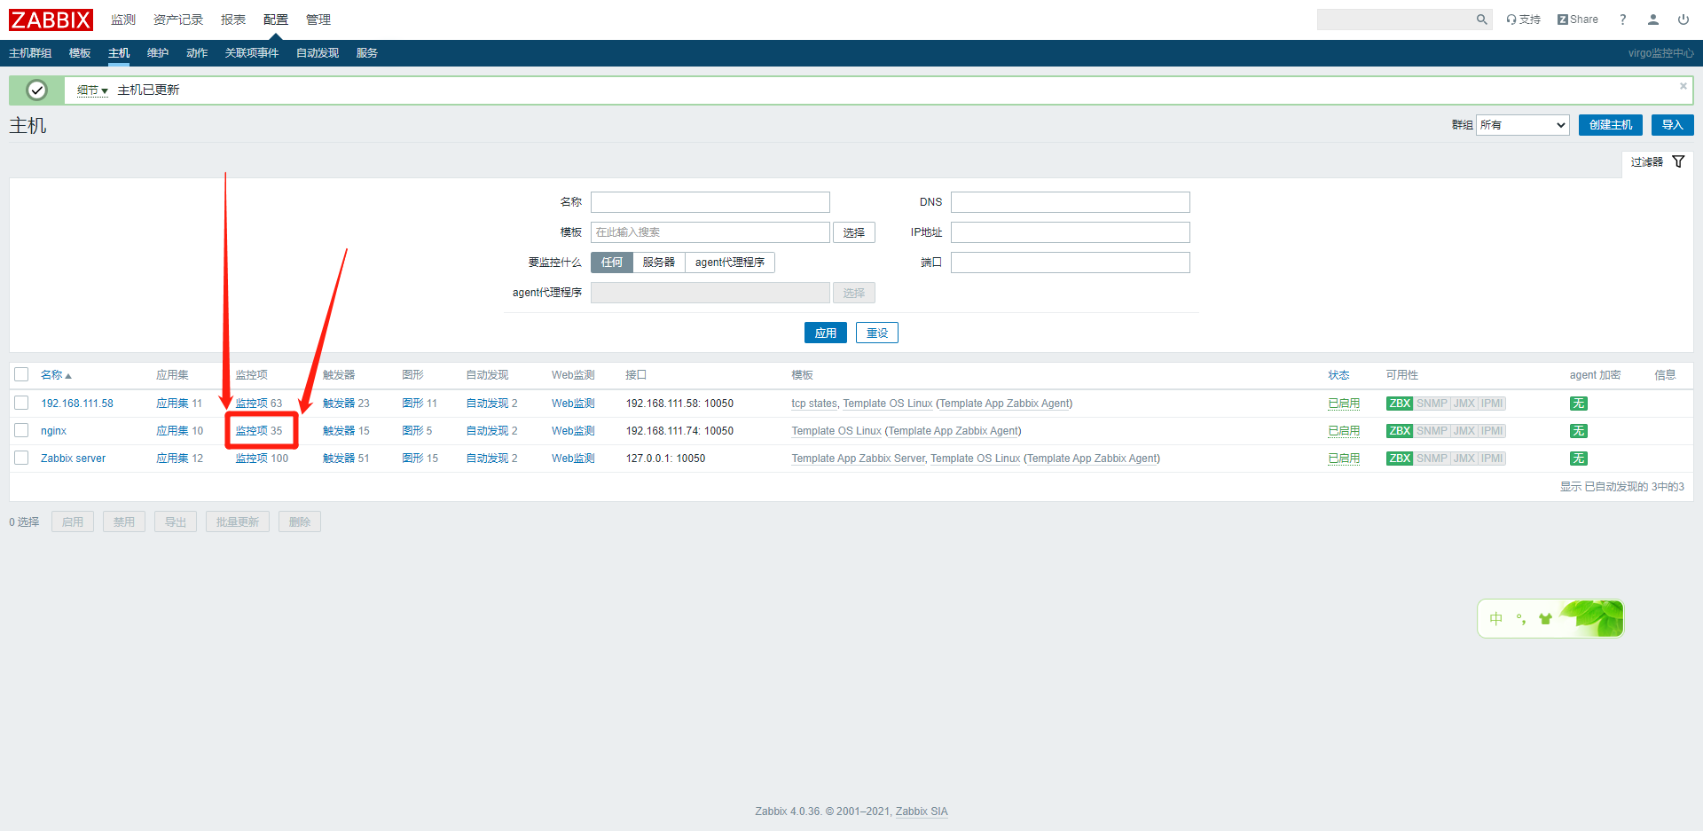Image resolution: width=1703 pixels, height=831 pixels.
Task: Click the ZABBIX logo
Action: [51, 20]
